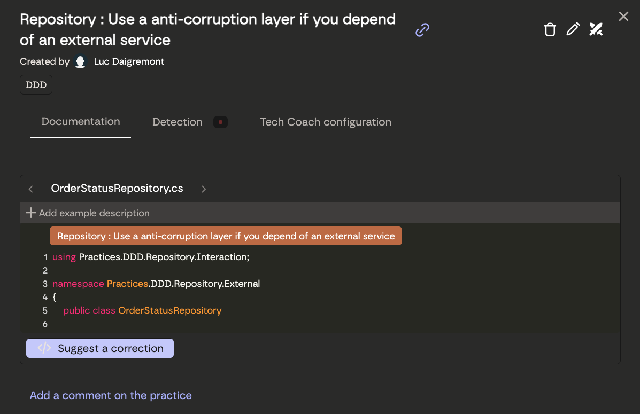640x414 pixels.
Task: Go to next example file with right chevron
Action: click(x=204, y=189)
